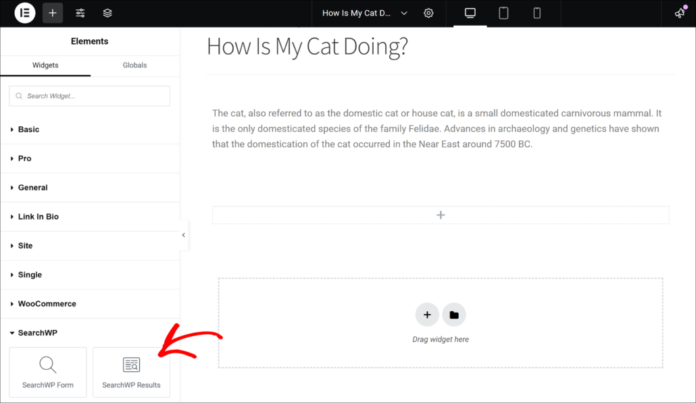Click the Elementor logo icon
This screenshot has height=403, width=696.
25,13
